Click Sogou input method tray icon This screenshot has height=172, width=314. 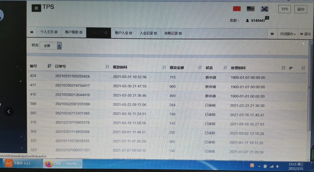click(252, 165)
